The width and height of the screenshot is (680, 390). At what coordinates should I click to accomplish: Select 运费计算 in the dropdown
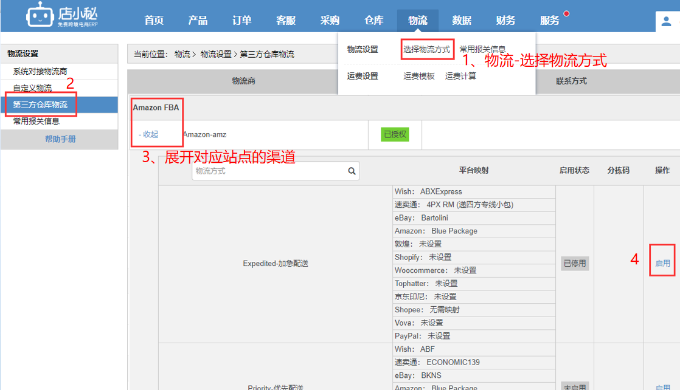(460, 77)
